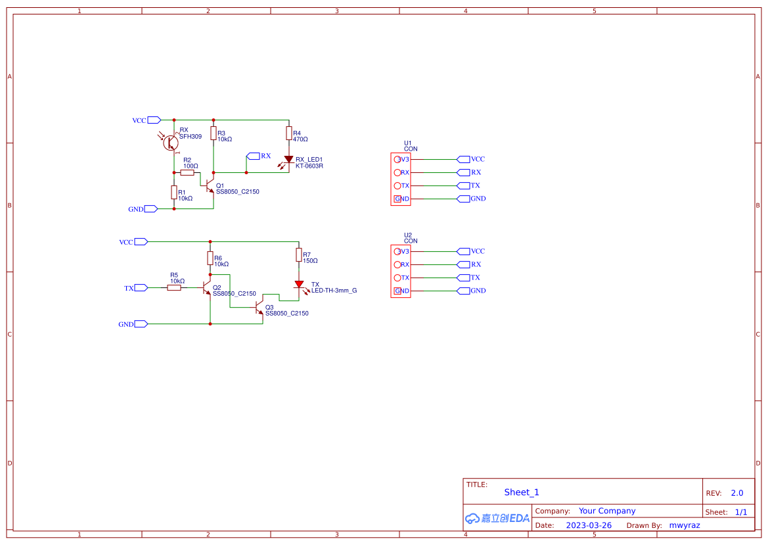Click the Q2 transistor symbol
The image size is (768, 545).
(208, 288)
